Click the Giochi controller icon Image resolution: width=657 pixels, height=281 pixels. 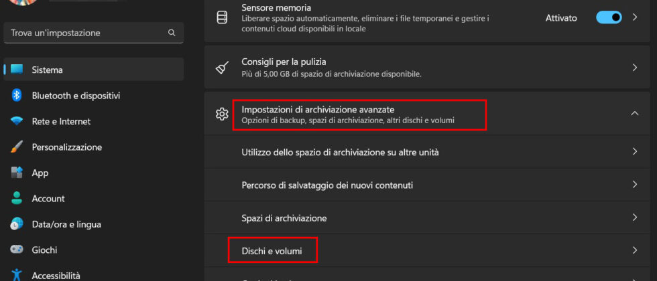click(17, 250)
